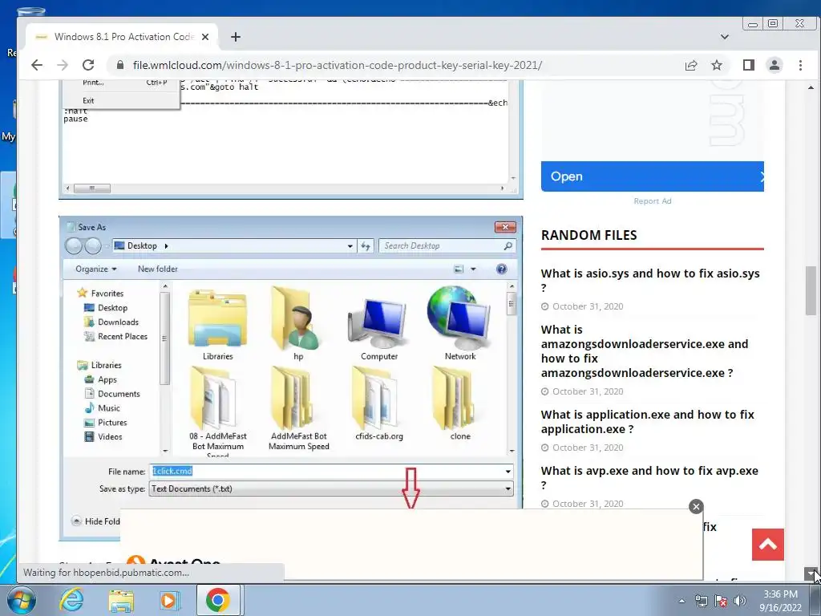
Task: Bookmark this page with the star
Action: point(717,65)
